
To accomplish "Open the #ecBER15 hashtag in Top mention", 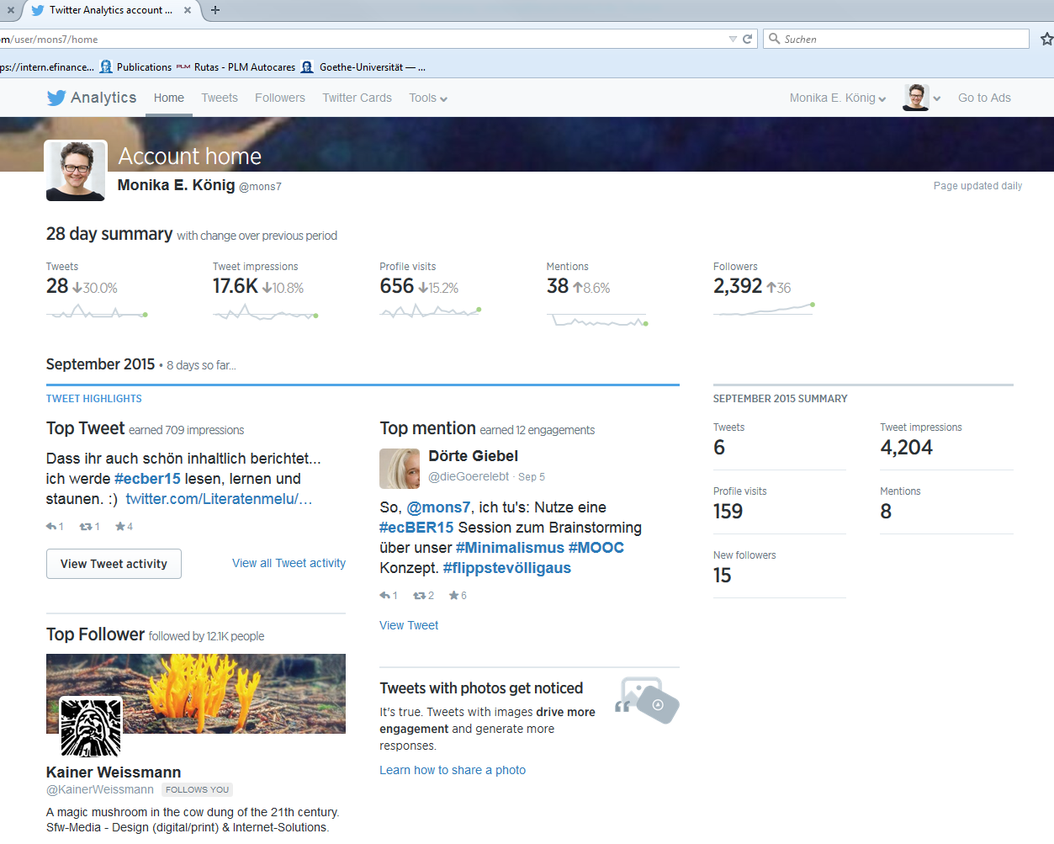I will [416, 528].
